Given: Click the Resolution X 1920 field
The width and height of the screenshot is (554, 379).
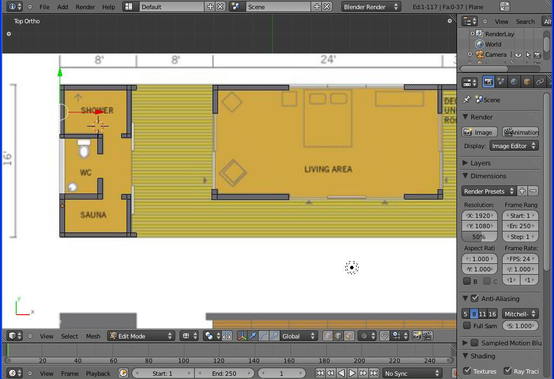Looking at the screenshot, I should [x=479, y=216].
